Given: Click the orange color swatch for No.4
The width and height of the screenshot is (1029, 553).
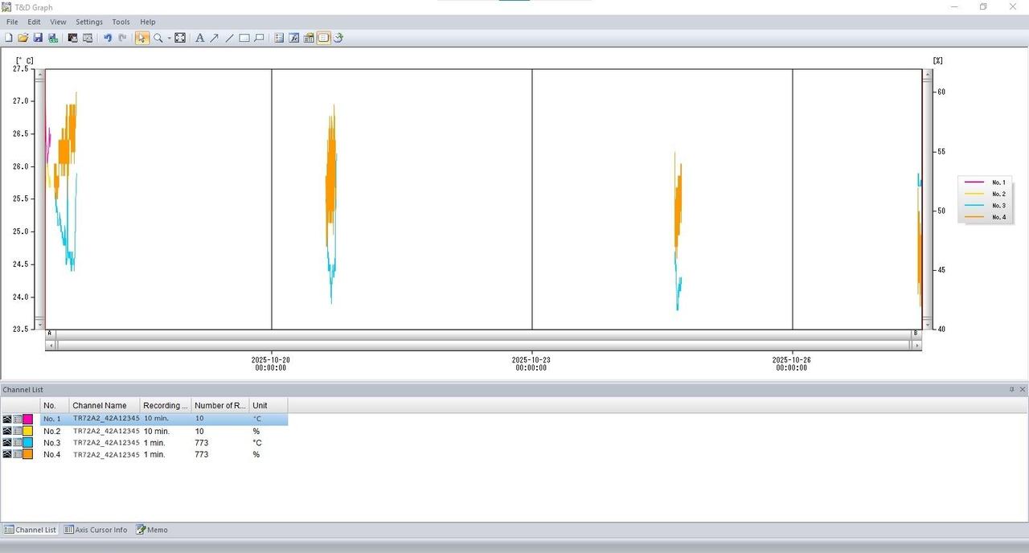Looking at the screenshot, I should 27,455.
